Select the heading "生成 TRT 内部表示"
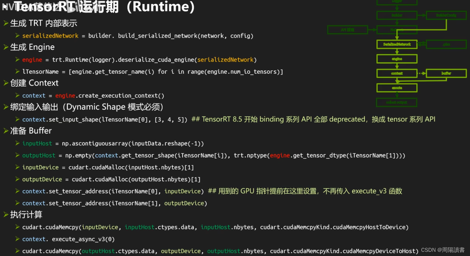470x256 pixels. [44, 23]
